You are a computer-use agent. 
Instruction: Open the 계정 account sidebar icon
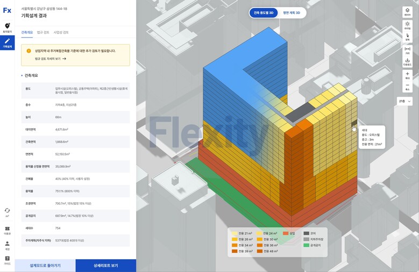(7, 246)
